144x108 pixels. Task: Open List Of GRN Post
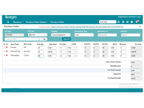tap(118, 27)
